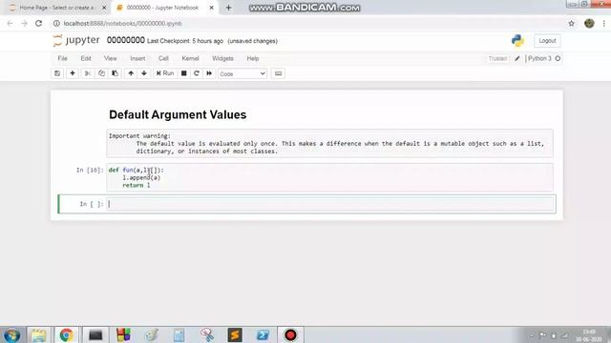Screen dimensions: 611x343
Task: Open the View menu
Action: [111, 59]
